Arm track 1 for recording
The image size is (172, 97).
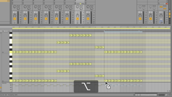[15, 23]
